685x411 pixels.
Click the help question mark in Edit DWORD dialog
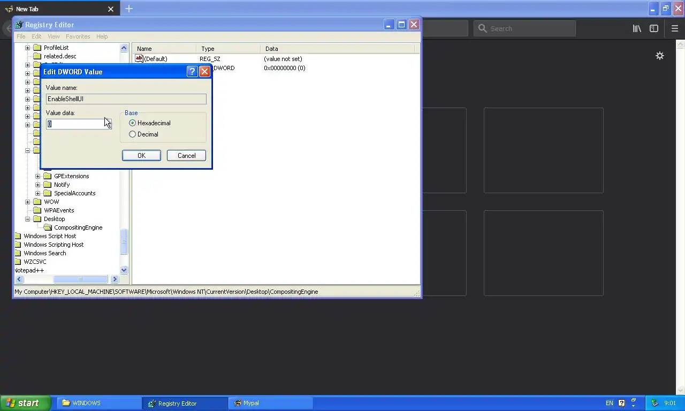coord(192,72)
